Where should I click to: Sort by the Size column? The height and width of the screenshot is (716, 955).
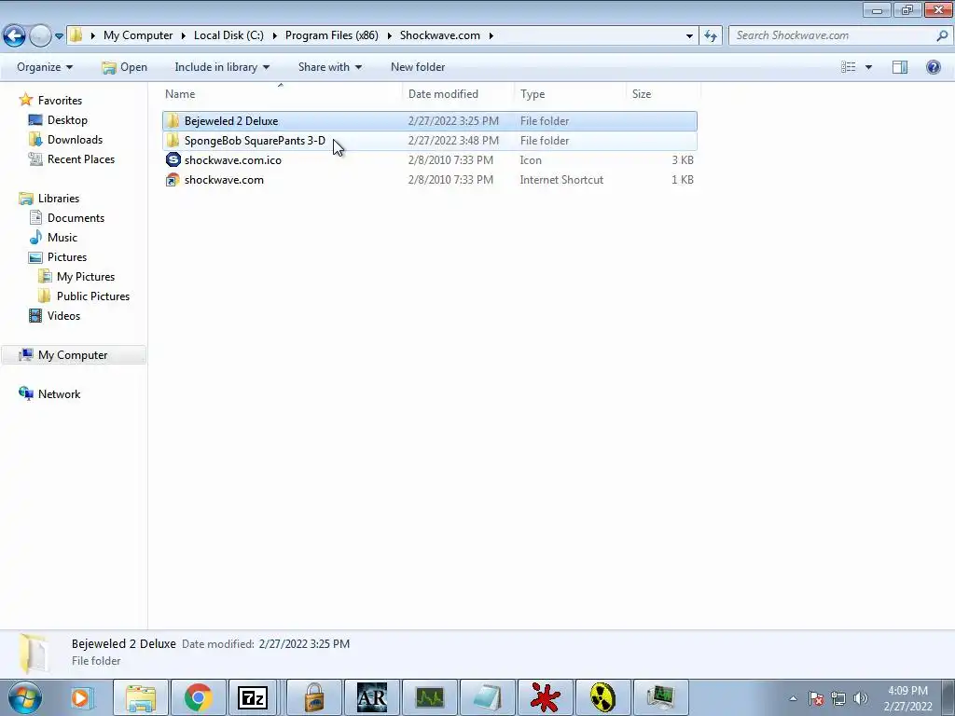(x=663, y=94)
